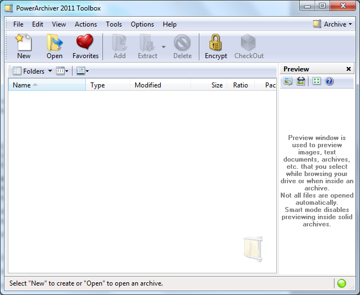Open the File menu
Screen dimensions: 360x295
coord(18,24)
